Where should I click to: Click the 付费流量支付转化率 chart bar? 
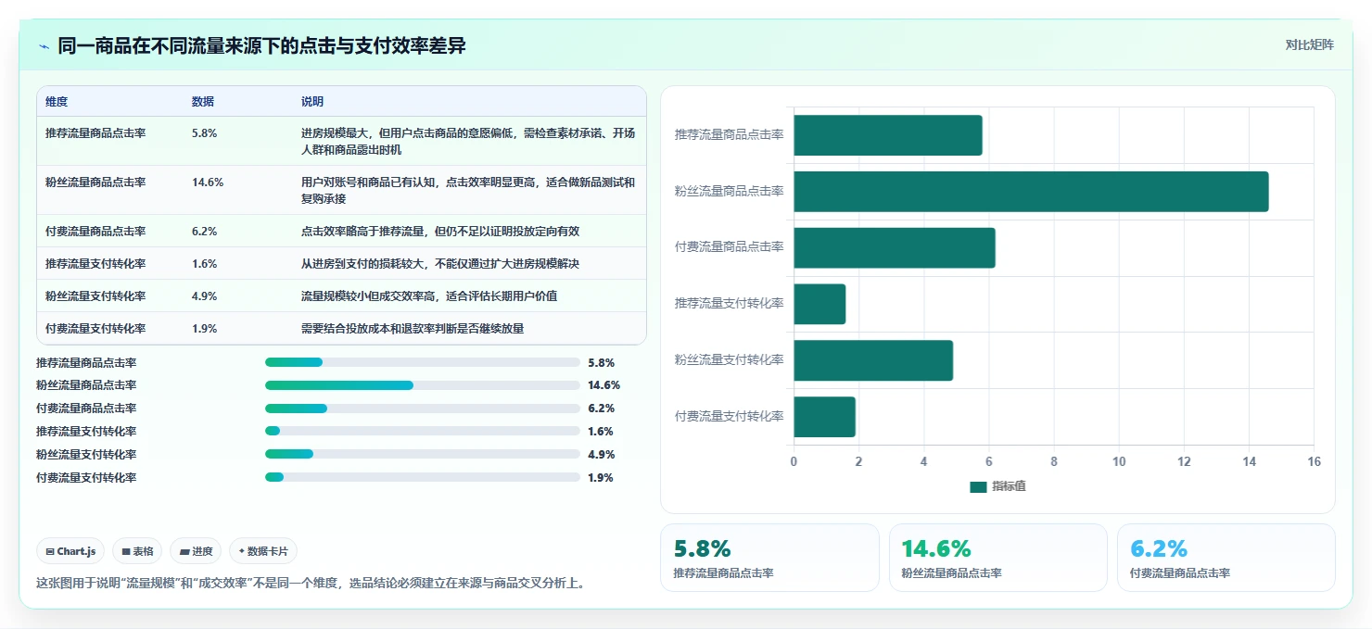pos(824,417)
